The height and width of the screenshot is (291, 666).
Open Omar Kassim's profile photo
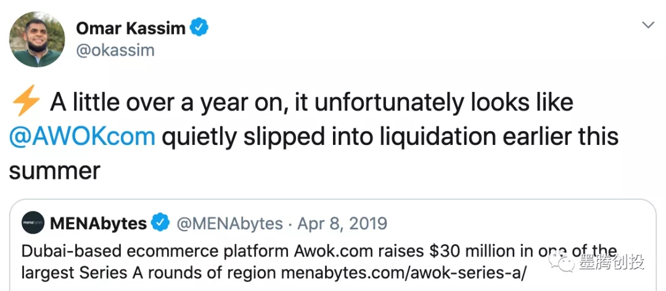point(36,38)
